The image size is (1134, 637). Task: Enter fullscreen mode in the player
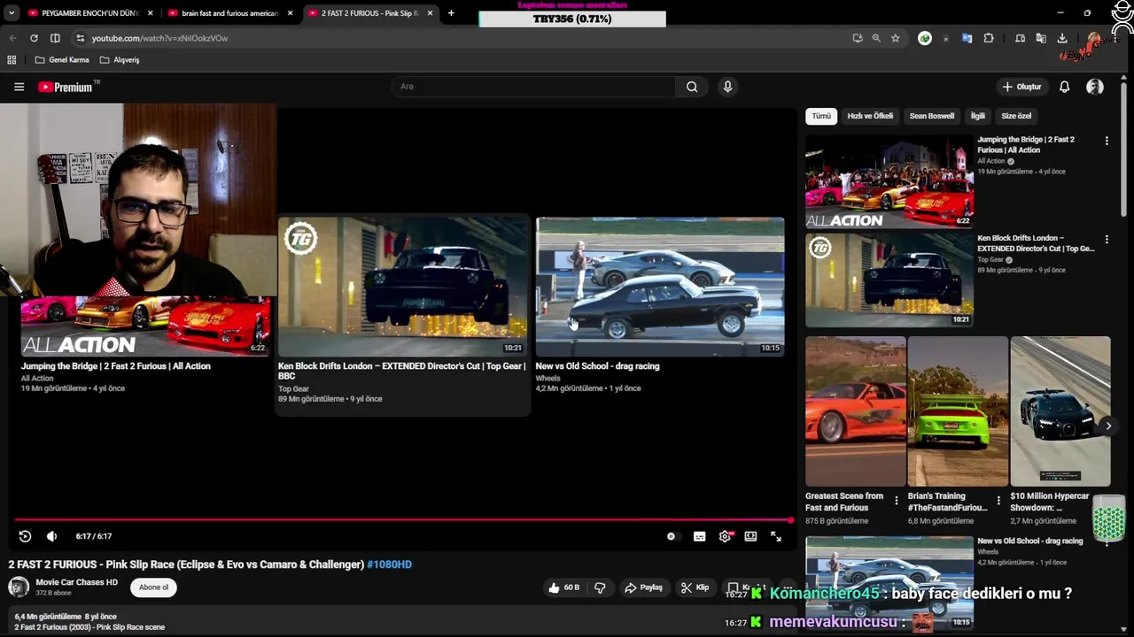[776, 536]
